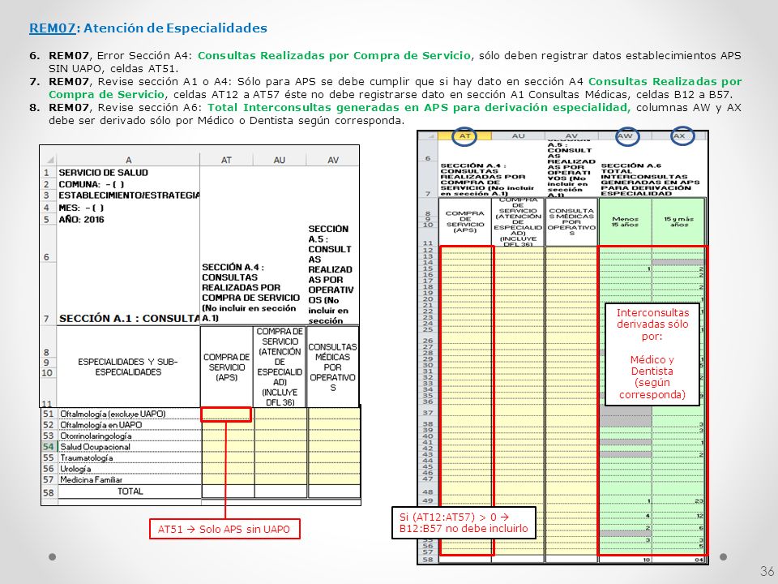The width and height of the screenshot is (778, 584).
Task: Click the 'COMUNA: - ( )' cell
Action: (92, 184)
